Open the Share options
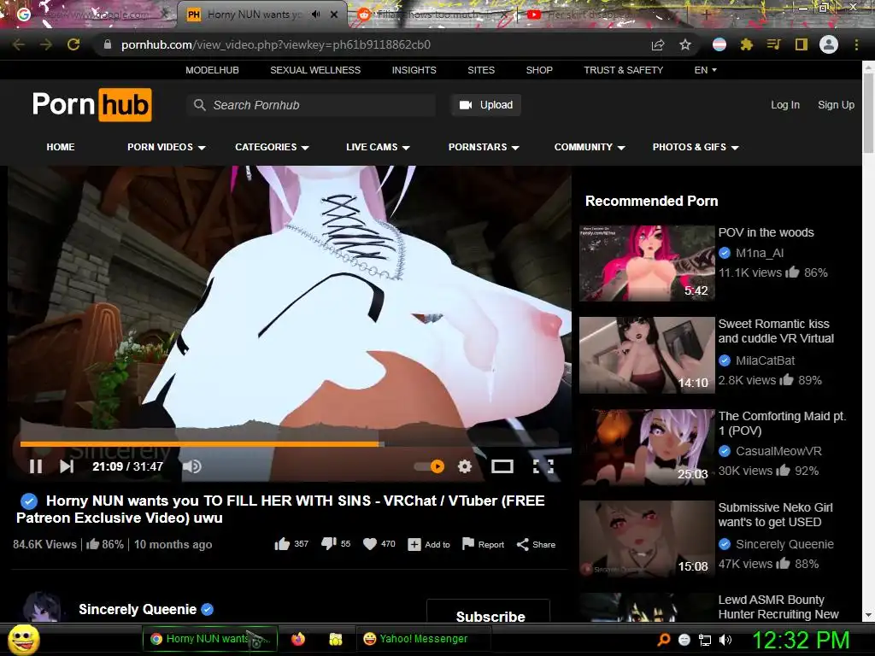875x656 pixels. click(x=536, y=544)
